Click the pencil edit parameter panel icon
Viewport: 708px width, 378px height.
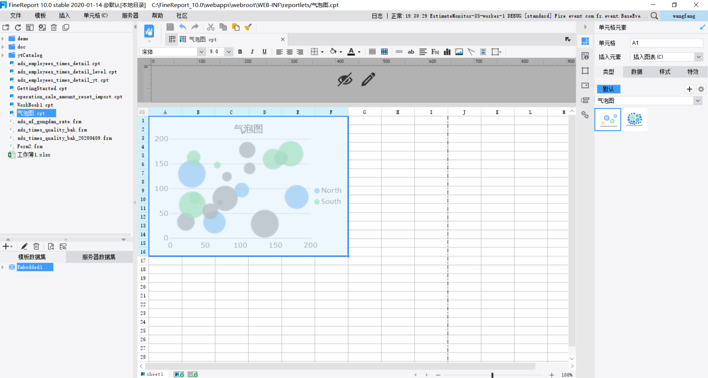pos(368,80)
